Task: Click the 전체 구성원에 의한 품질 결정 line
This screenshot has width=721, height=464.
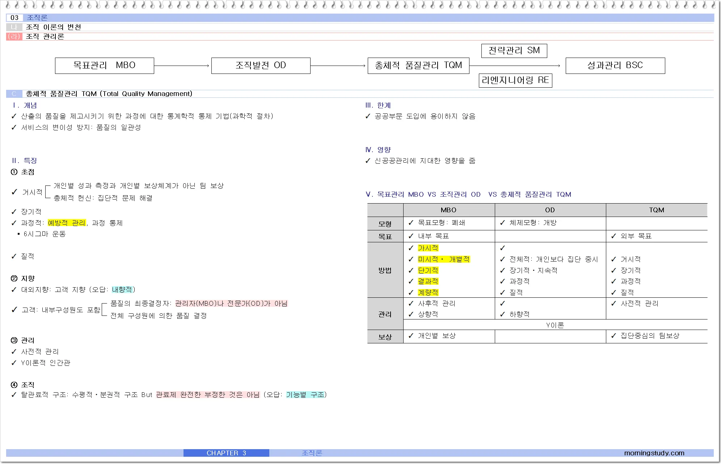Action: point(159,316)
